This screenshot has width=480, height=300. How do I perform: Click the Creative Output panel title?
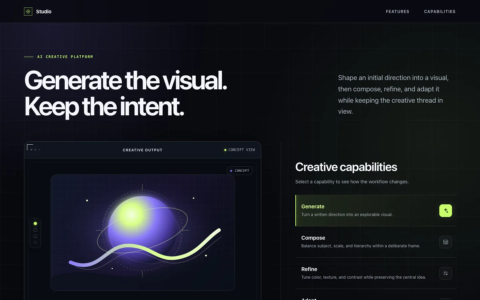click(x=143, y=150)
